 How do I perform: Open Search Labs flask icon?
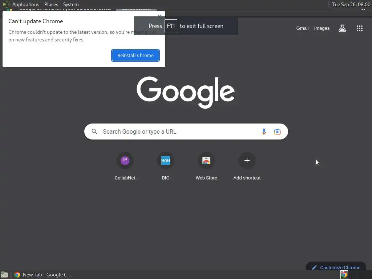pos(342,28)
